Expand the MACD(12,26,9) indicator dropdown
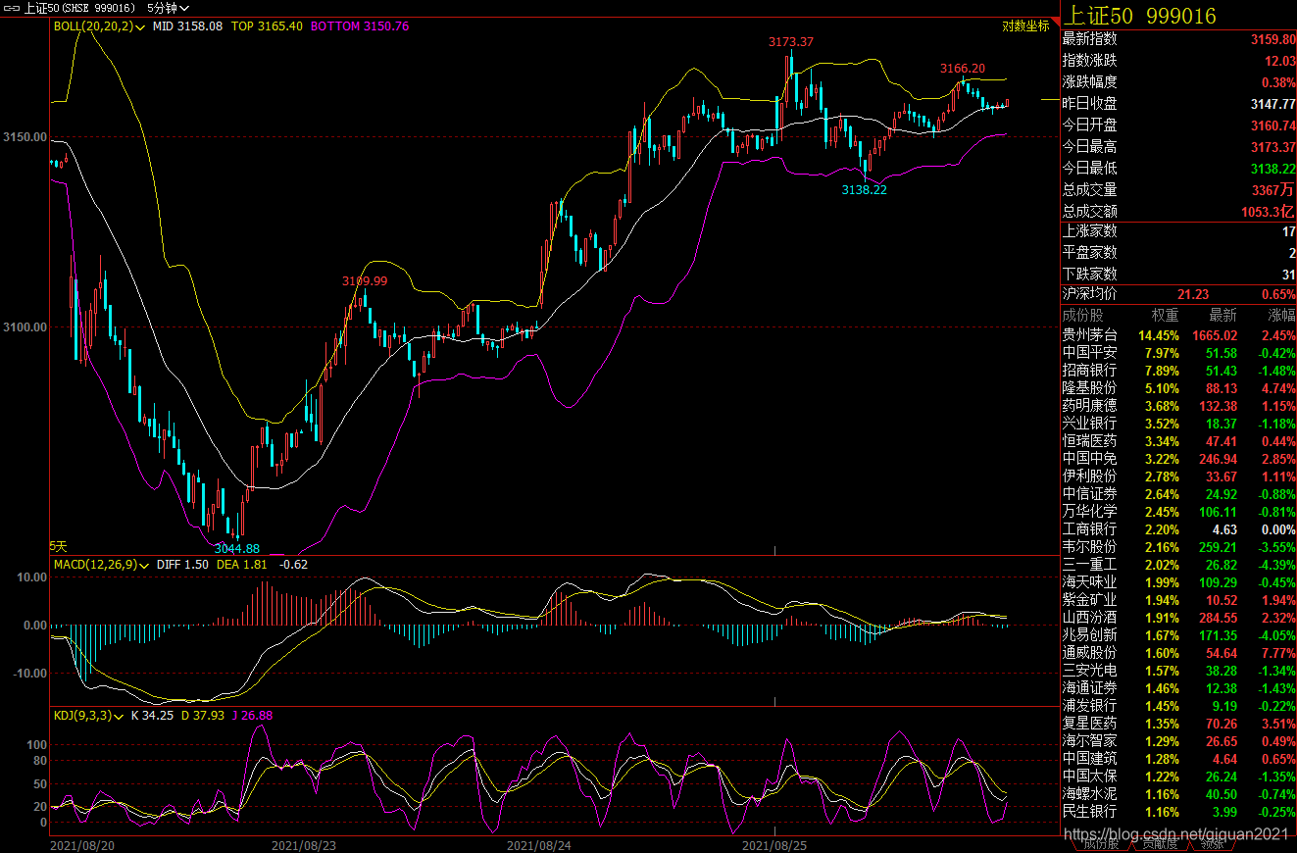Viewport: 1297px width, 853px height. click(101, 565)
